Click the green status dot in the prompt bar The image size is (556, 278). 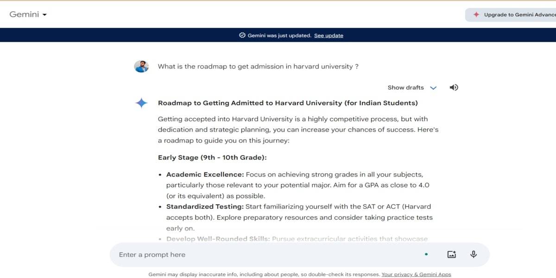coord(426,254)
